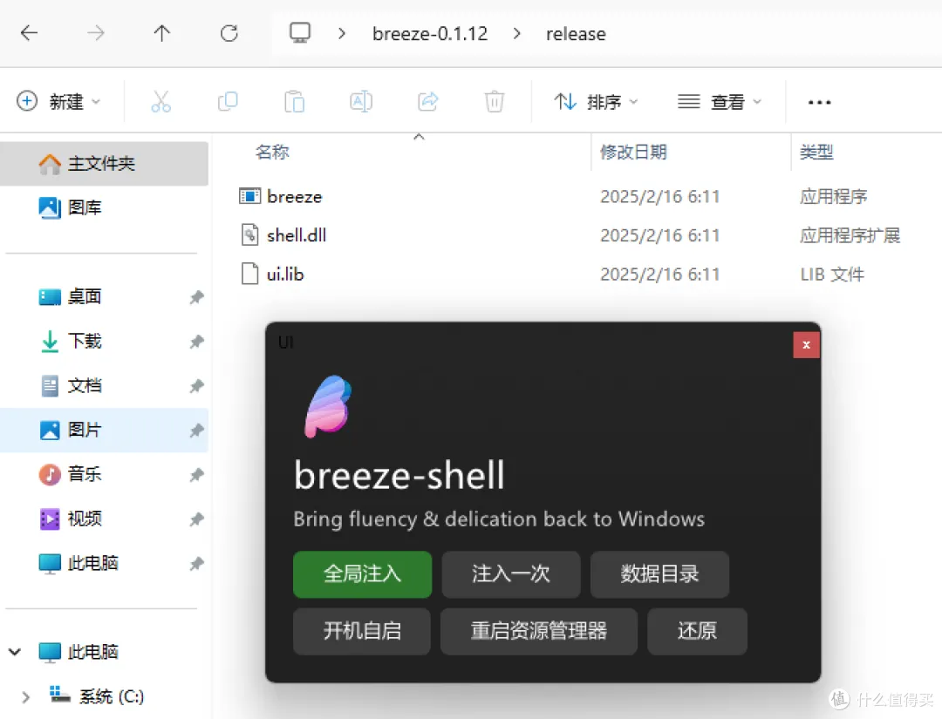Click the Delete icon in the toolbar
The width and height of the screenshot is (942, 719).
[x=495, y=101]
